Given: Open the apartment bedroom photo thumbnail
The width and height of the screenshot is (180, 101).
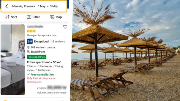Looking at the screenshot, I should [13, 60].
